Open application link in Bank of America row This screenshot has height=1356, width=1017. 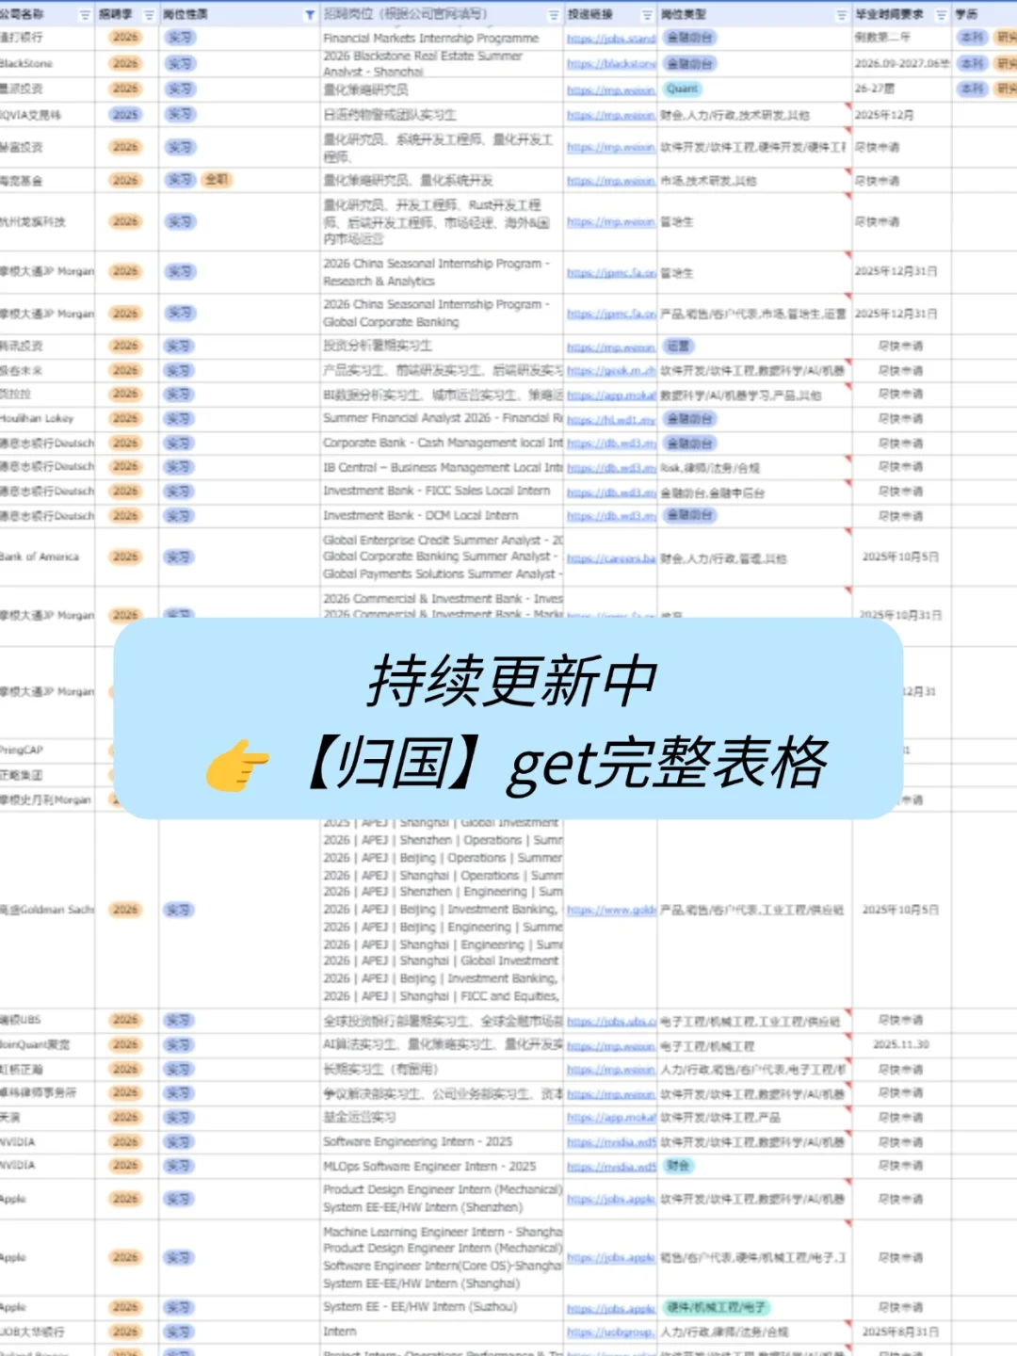pos(611,558)
